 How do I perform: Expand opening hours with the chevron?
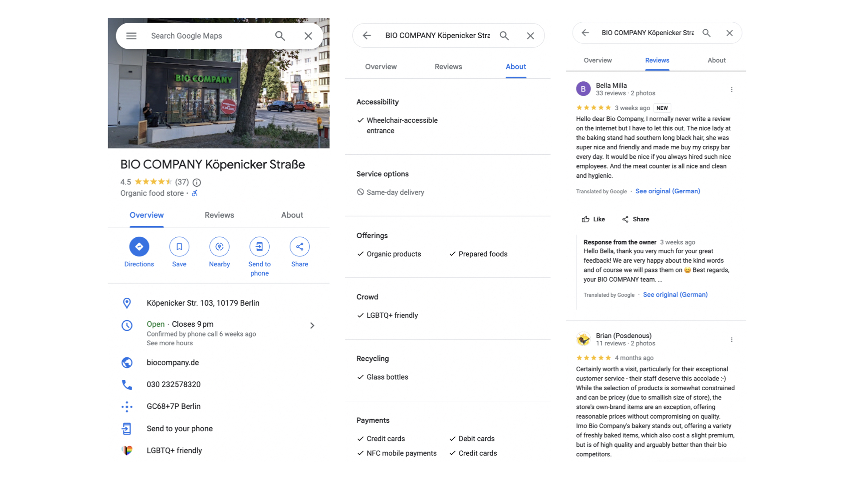(x=312, y=325)
